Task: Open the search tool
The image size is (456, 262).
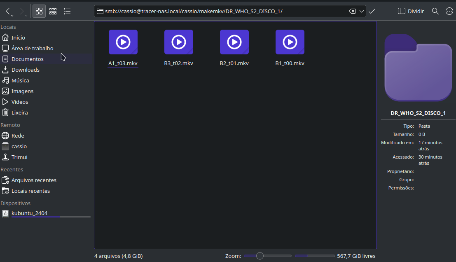Action: (435, 11)
